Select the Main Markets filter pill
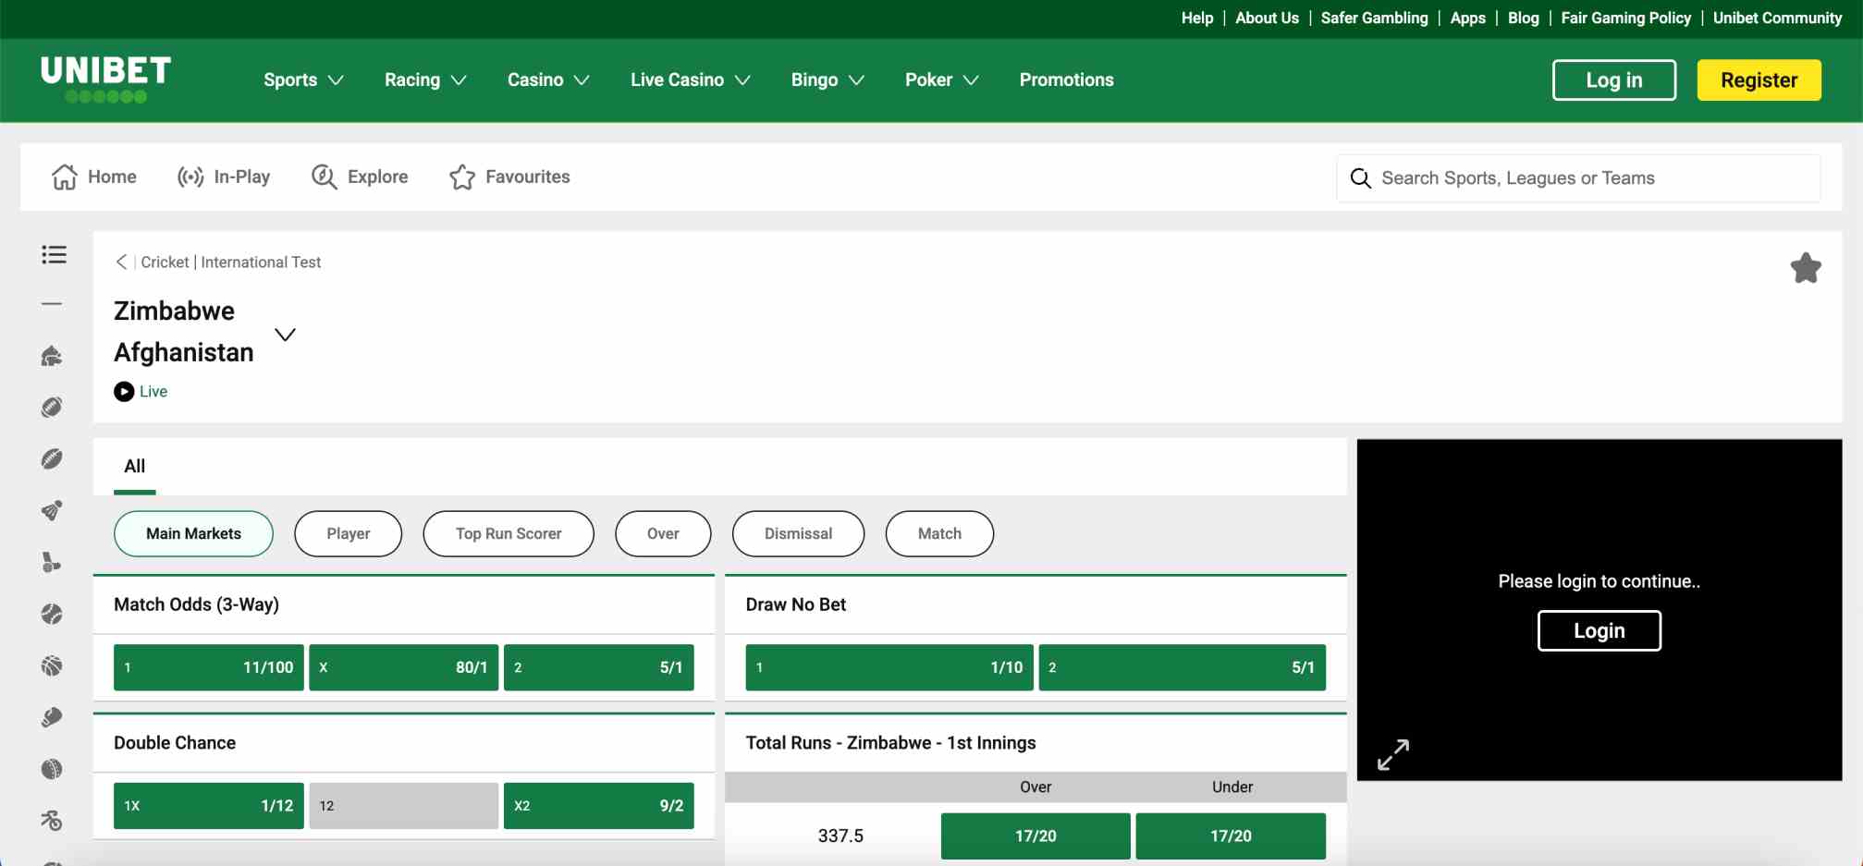This screenshot has height=866, width=1863. pyautogui.click(x=193, y=533)
